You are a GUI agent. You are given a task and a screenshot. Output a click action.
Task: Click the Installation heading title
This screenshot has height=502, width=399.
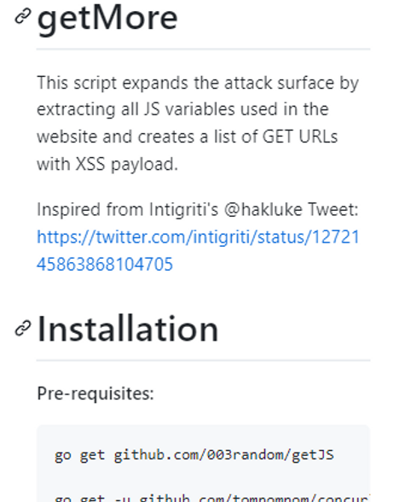pos(128,330)
